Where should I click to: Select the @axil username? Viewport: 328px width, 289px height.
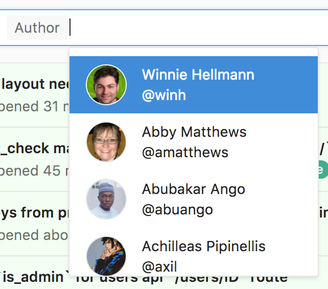(x=159, y=267)
